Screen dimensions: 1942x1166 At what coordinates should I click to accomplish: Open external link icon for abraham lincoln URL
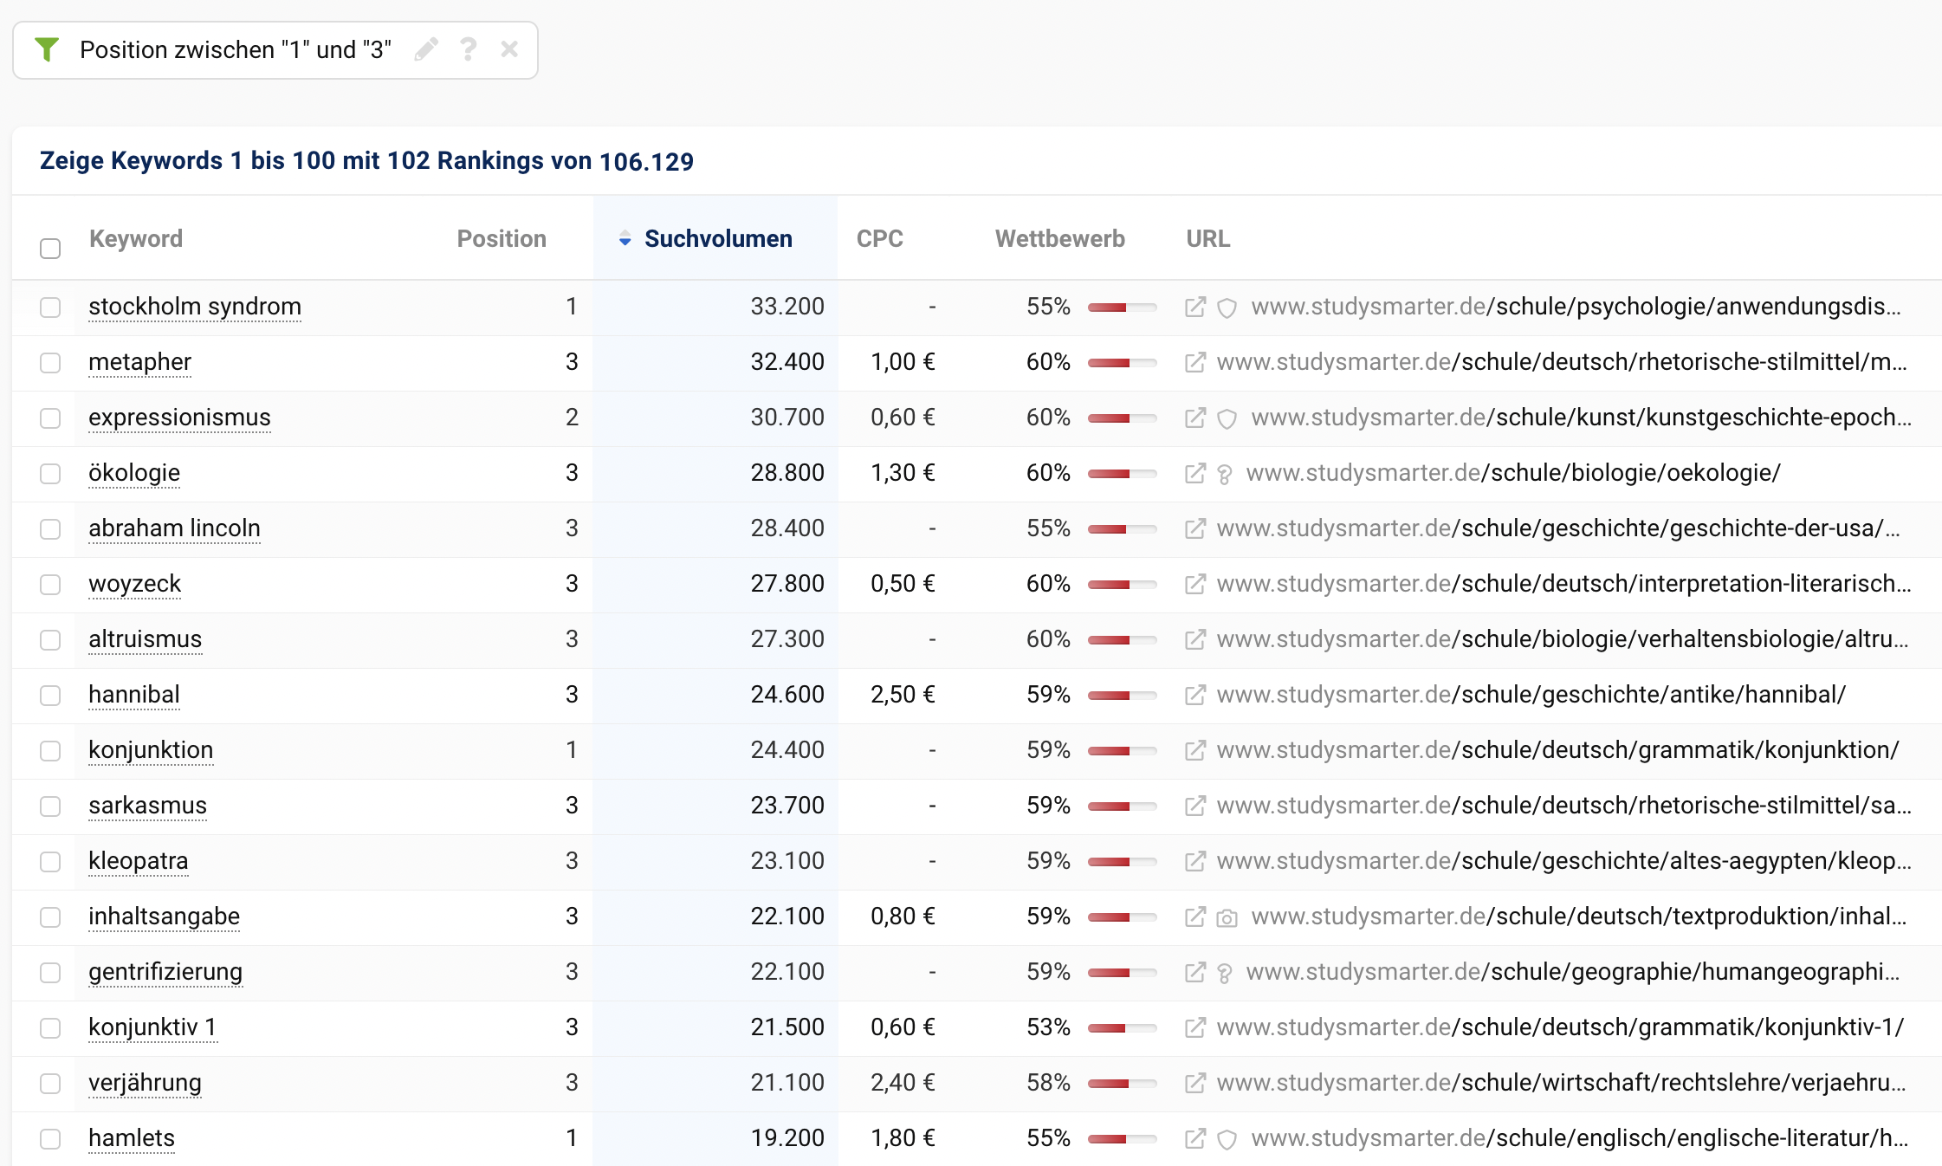pyautogui.click(x=1195, y=528)
